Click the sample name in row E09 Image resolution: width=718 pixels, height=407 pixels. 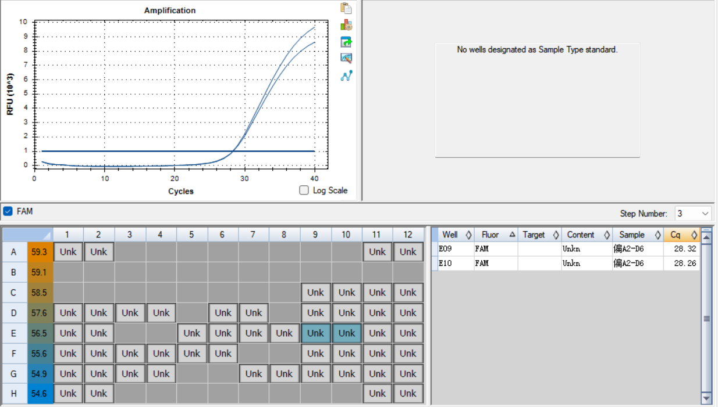click(629, 249)
